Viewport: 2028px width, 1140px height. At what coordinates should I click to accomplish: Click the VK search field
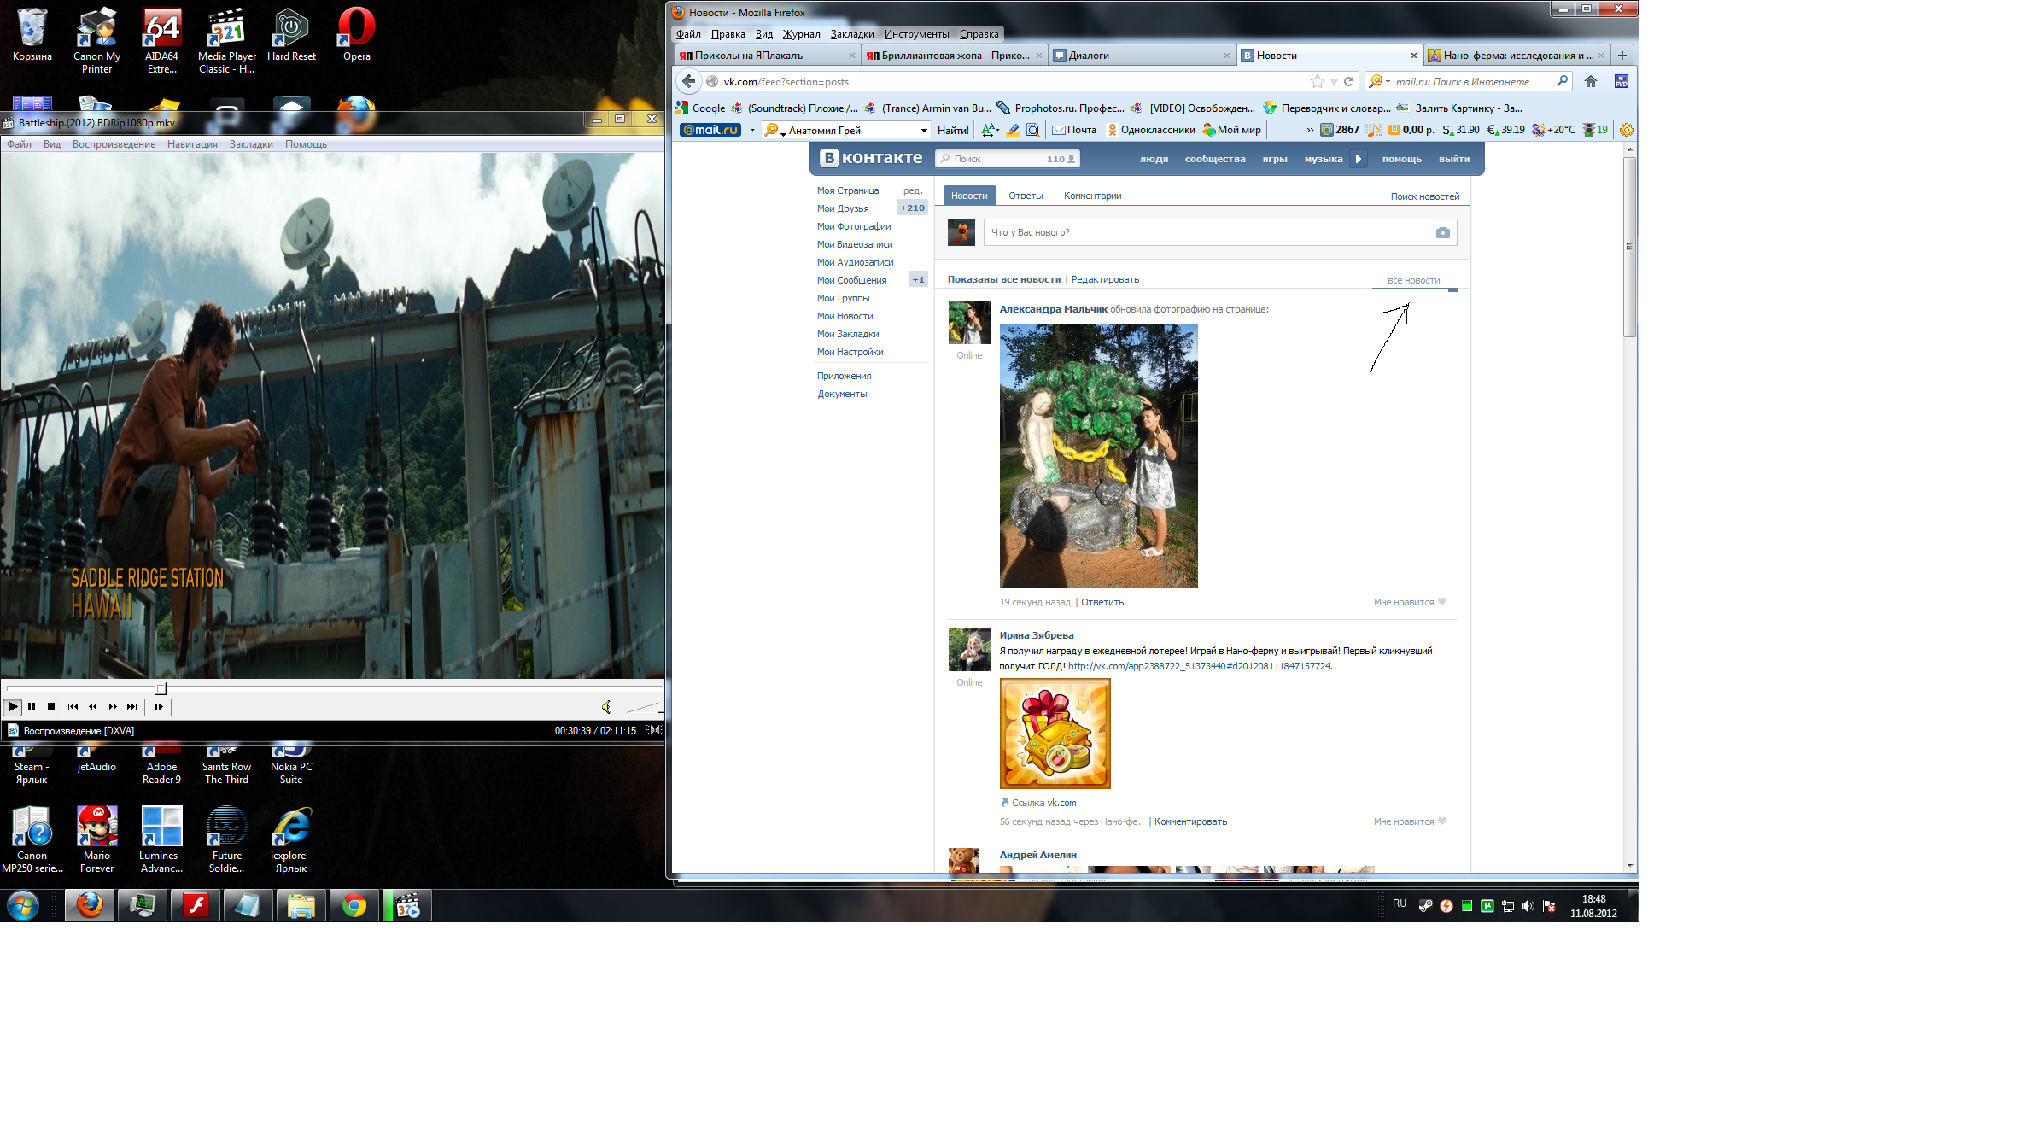(x=1008, y=159)
